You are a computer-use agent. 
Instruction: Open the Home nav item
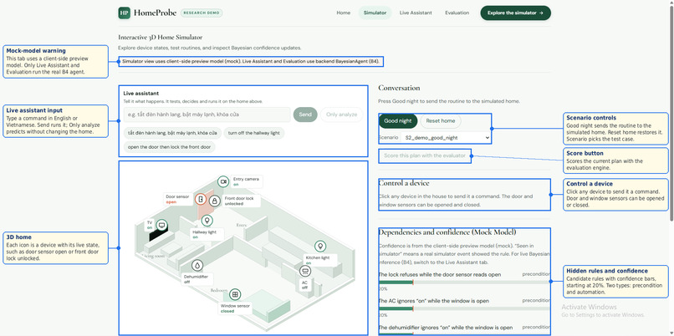point(343,13)
